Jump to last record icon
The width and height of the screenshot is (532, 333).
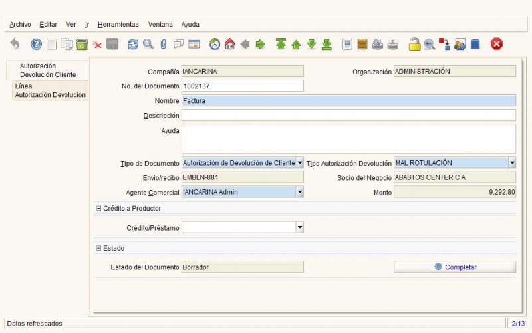tap(327, 44)
